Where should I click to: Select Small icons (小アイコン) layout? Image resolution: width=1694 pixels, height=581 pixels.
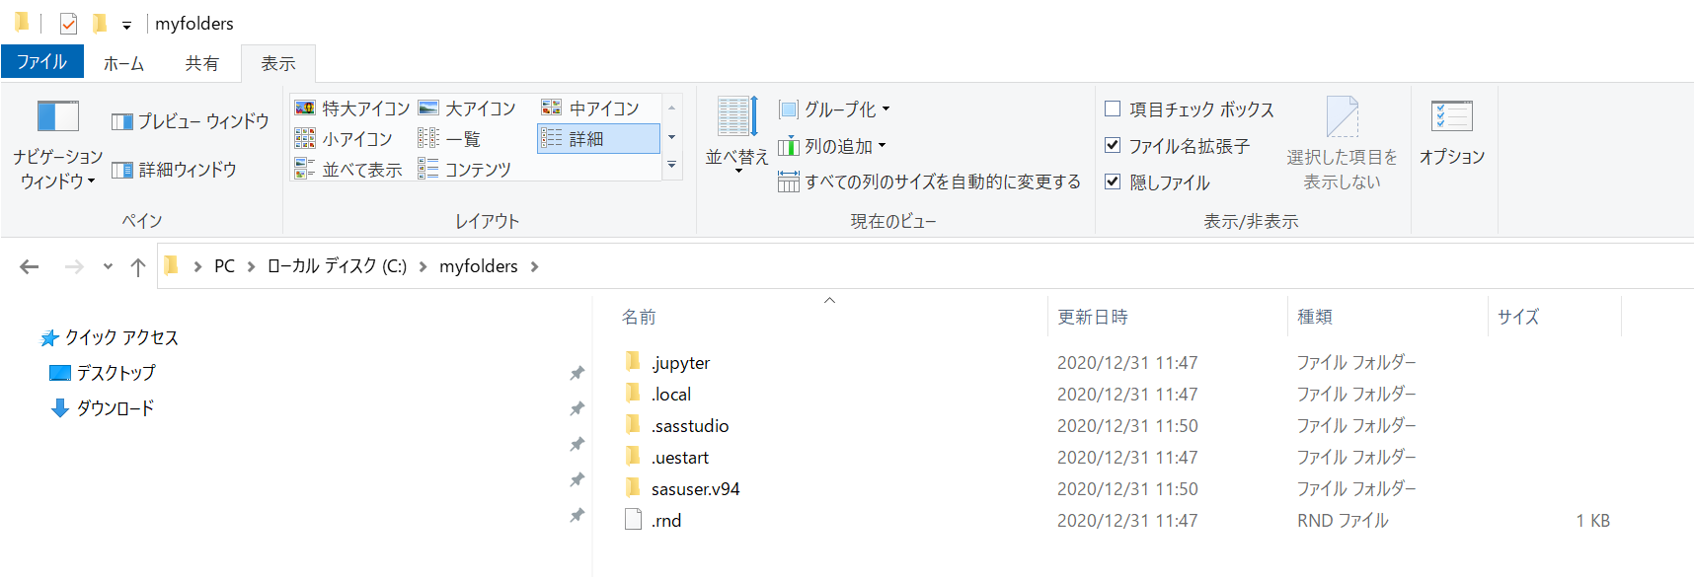click(x=344, y=139)
